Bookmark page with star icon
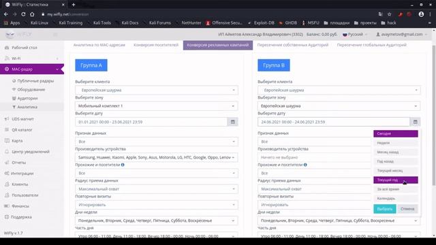Image resolution: width=436 pixels, height=245 pixels. (x=389, y=14)
